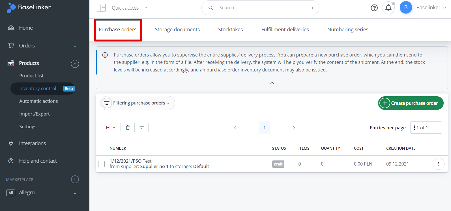
Task: Open help question mark icon in header
Action: click(374, 8)
